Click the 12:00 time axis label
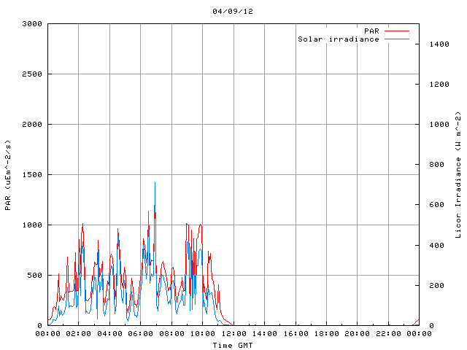The image size is (467, 350). [233, 334]
